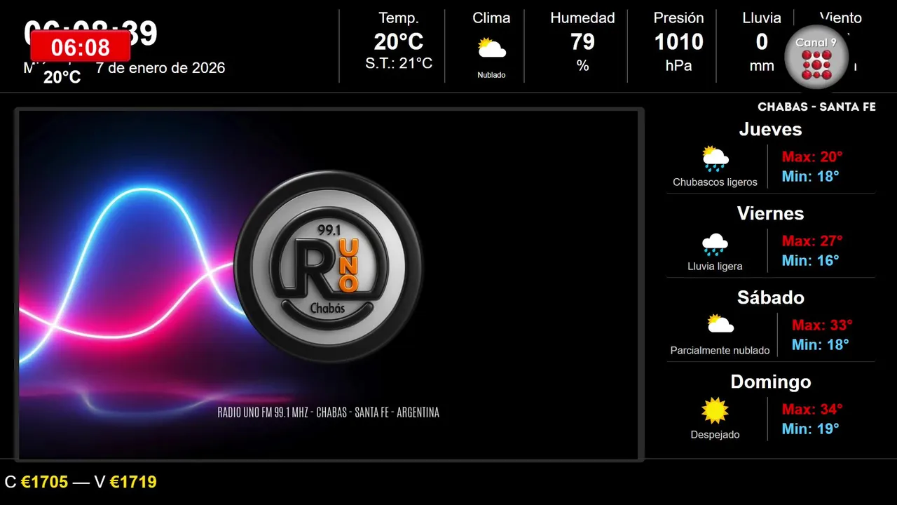Click the Sábado heading

770,298
